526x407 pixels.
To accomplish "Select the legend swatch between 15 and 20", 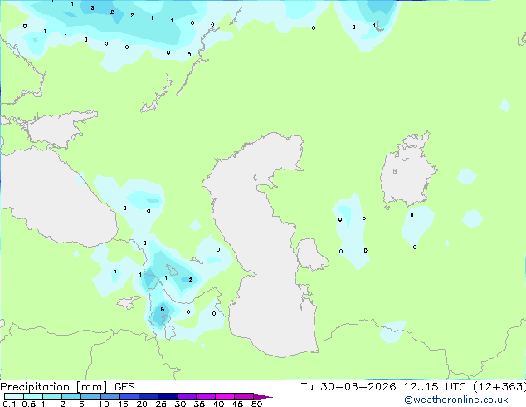I will (129, 396).
